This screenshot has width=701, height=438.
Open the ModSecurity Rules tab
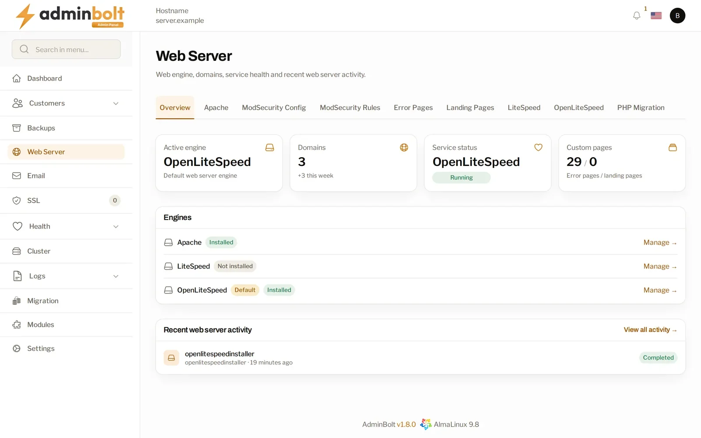350,108
